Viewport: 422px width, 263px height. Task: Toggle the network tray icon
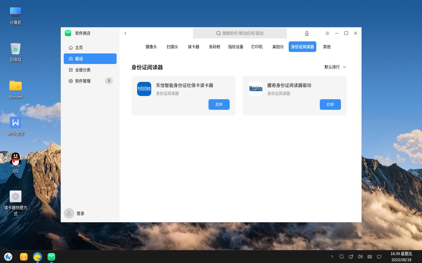pyautogui.click(x=351, y=257)
